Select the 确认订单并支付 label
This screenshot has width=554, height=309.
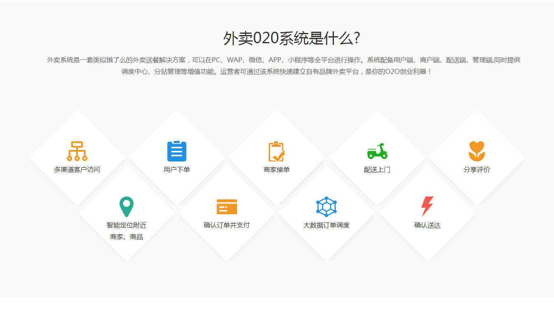[x=227, y=225]
